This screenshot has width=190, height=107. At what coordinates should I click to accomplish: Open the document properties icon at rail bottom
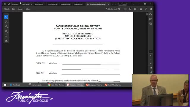(x=151, y=72)
